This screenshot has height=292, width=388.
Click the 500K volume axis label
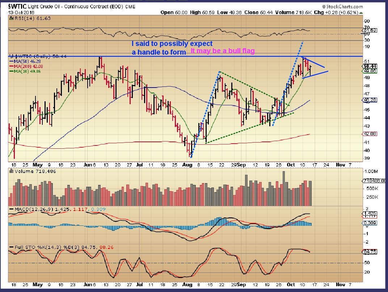(372, 189)
